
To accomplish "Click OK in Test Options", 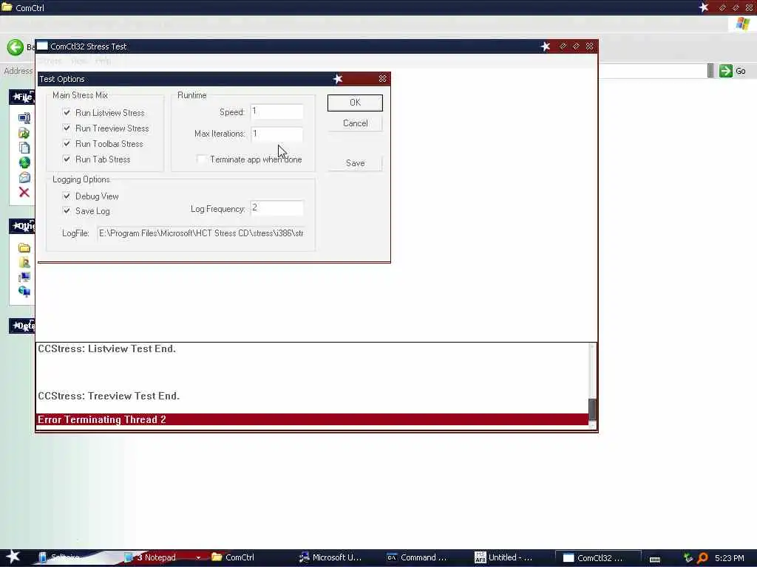I will tap(355, 103).
